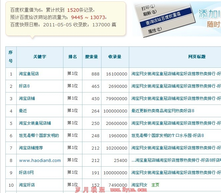Click 查询该站百度权重值 menu entry
Image resolution: width=221 pixels, height=193 pixels.
pos(163,22)
